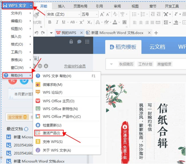Image resolution: width=186 pixels, height=166 pixels.
Task: Open font color dropdown arrow
Action: click(x=119, y=22)
